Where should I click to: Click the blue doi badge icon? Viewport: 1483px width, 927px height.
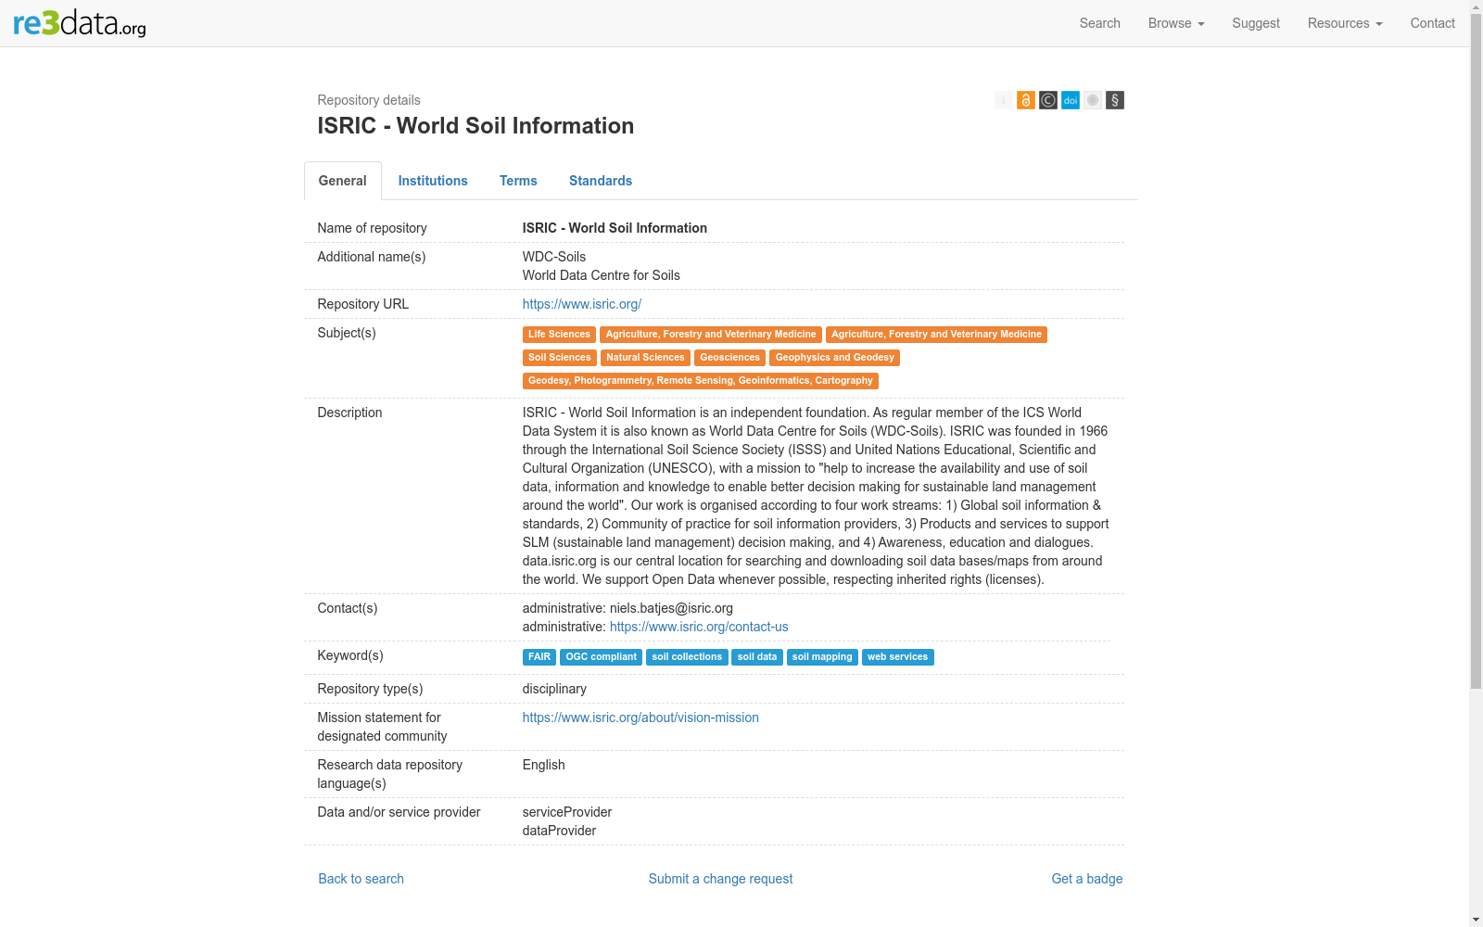pos(1071,100)
